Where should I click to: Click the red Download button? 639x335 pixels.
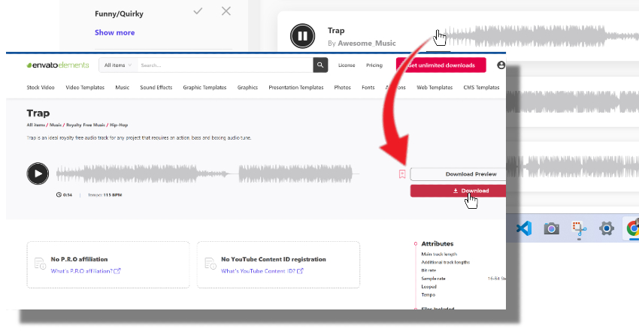click(x=458, y=191)
